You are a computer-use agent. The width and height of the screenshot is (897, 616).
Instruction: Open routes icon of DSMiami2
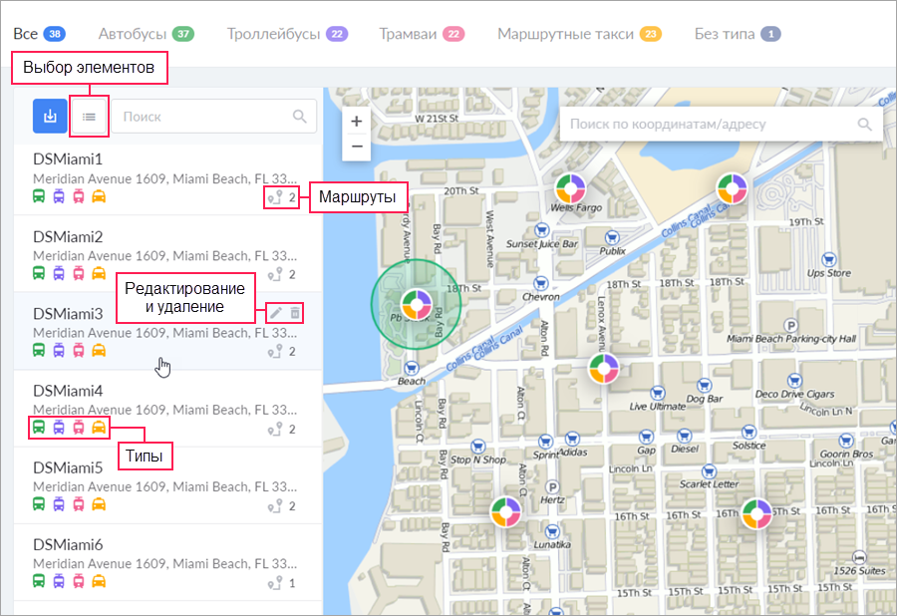tap(275, 274)
